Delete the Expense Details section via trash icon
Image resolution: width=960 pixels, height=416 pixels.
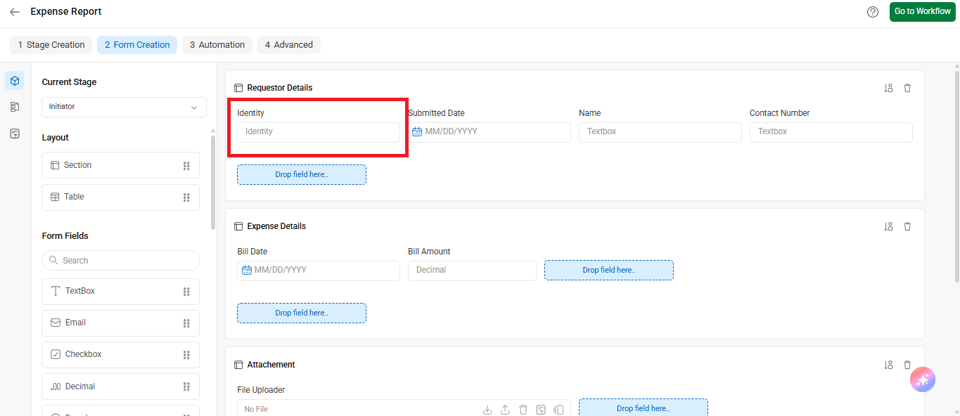pyautogui.click(x=907, y=226)
